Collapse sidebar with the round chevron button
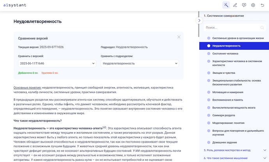The height and width of the screenshot is (162, 269). tap(198, 20)
